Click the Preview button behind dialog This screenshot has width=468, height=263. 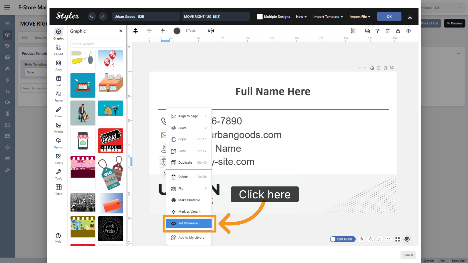[x=454, y=23]
